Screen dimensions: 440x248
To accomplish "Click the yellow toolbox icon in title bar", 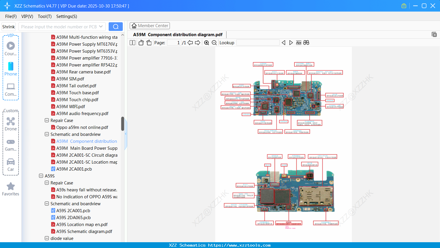I will coord(404,6).
